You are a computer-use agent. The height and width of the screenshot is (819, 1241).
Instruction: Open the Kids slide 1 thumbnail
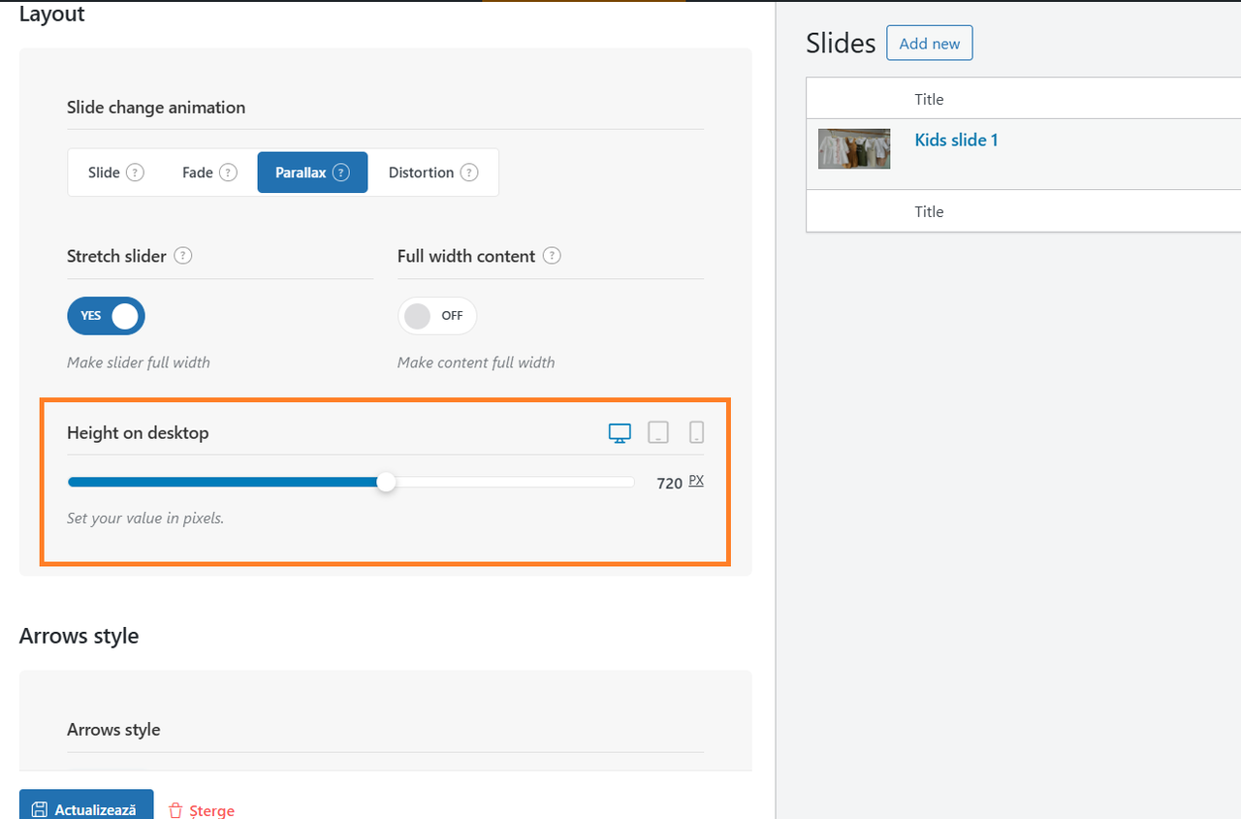tap(854, 148)
